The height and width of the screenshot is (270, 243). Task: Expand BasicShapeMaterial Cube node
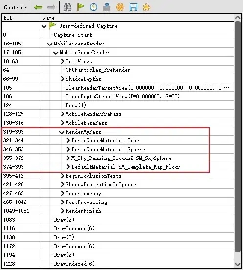(x=68, y=140)
